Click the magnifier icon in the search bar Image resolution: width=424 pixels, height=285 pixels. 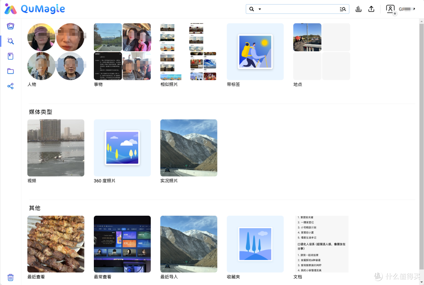(252, 9)
